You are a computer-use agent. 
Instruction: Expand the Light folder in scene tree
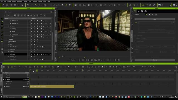click(x=7, y=39)
